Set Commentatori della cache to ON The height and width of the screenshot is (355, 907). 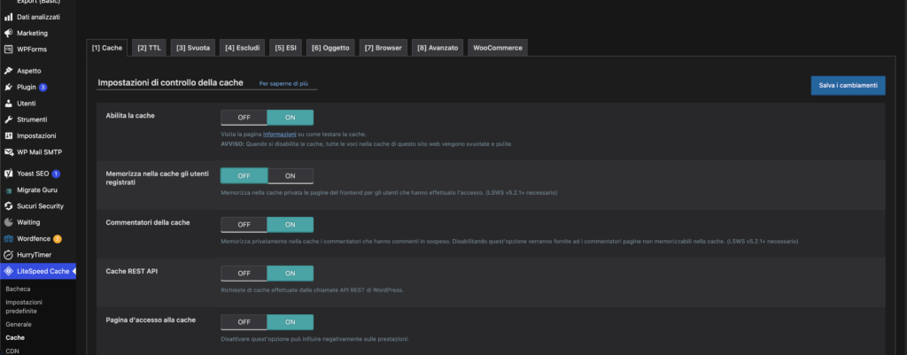[x=290, y=224]
